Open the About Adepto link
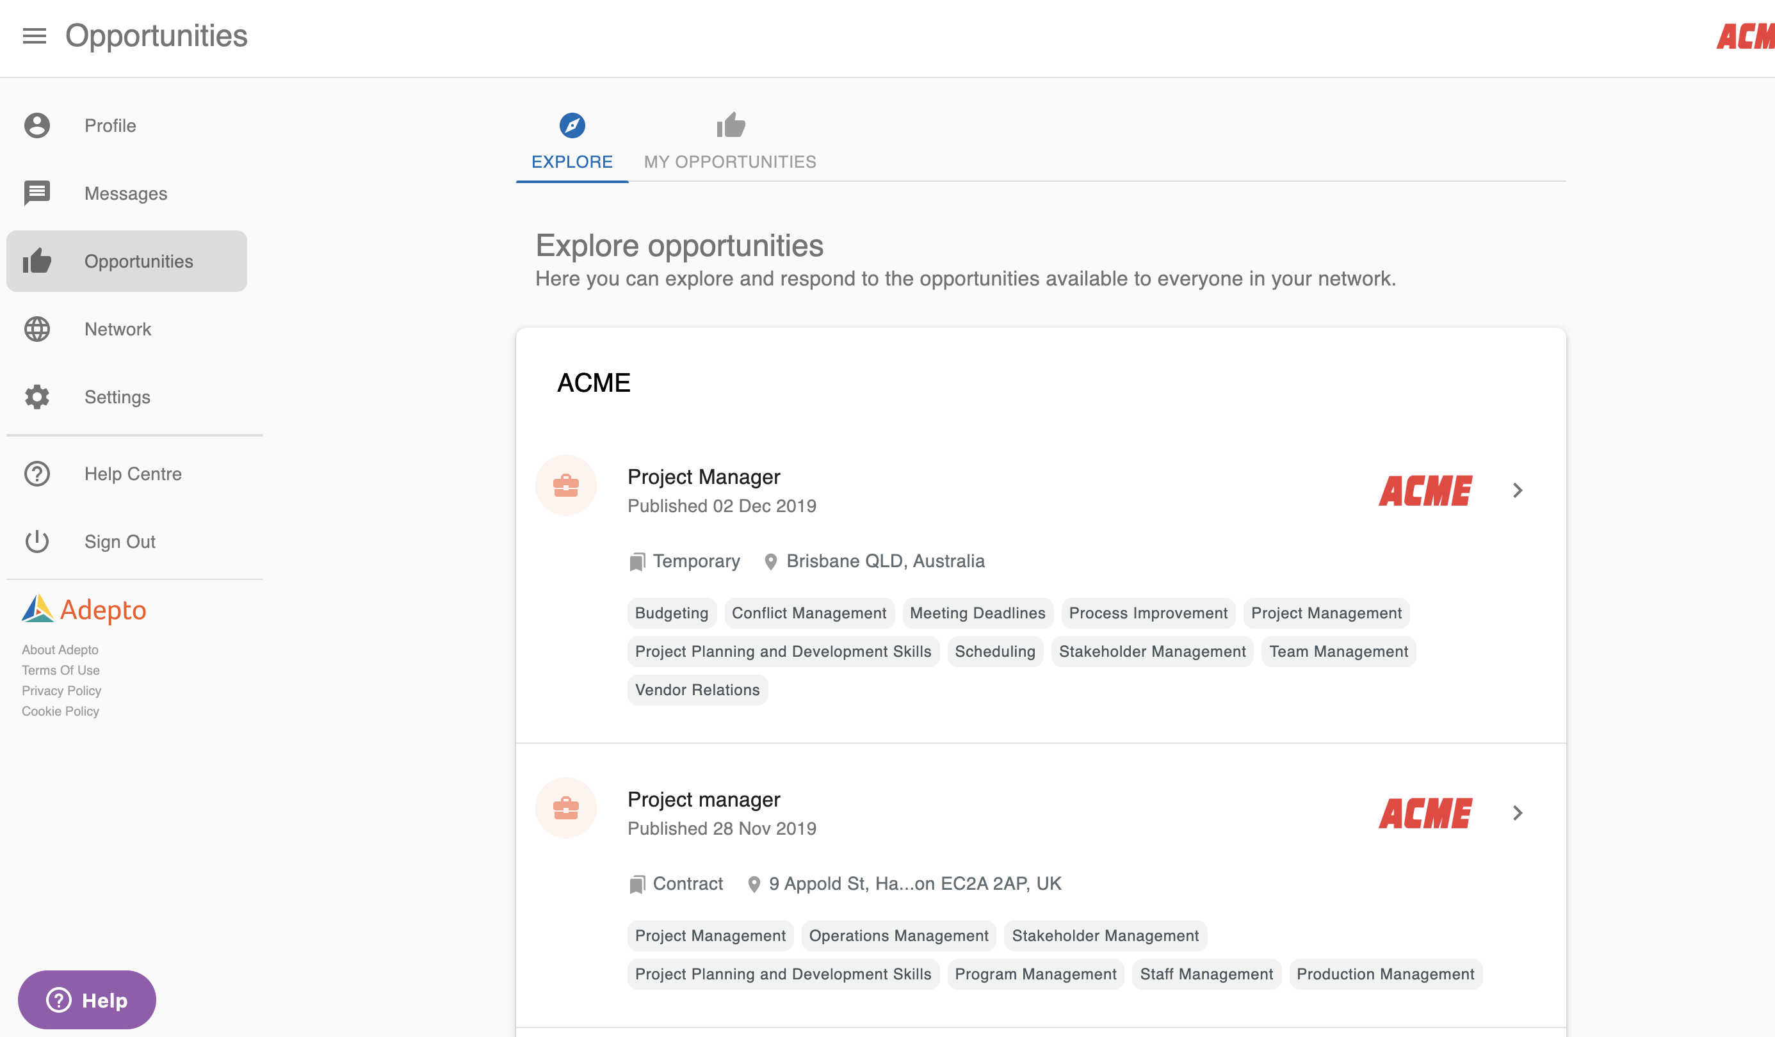Image resolution: width=1775 pixels, height=1037 pixels. (x=60, y=649)
